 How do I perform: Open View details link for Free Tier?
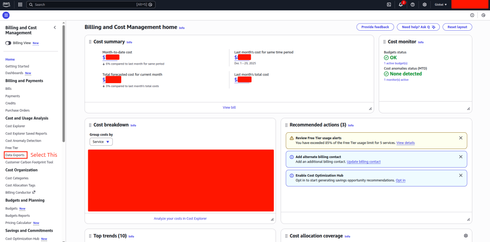[x=406, y=143]
